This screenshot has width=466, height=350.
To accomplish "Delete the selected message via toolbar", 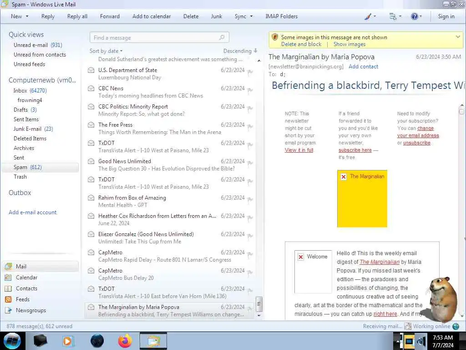I will [191, 16].
